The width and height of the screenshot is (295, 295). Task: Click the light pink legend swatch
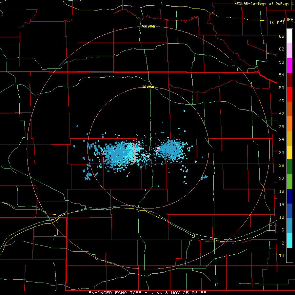(289, 50)
